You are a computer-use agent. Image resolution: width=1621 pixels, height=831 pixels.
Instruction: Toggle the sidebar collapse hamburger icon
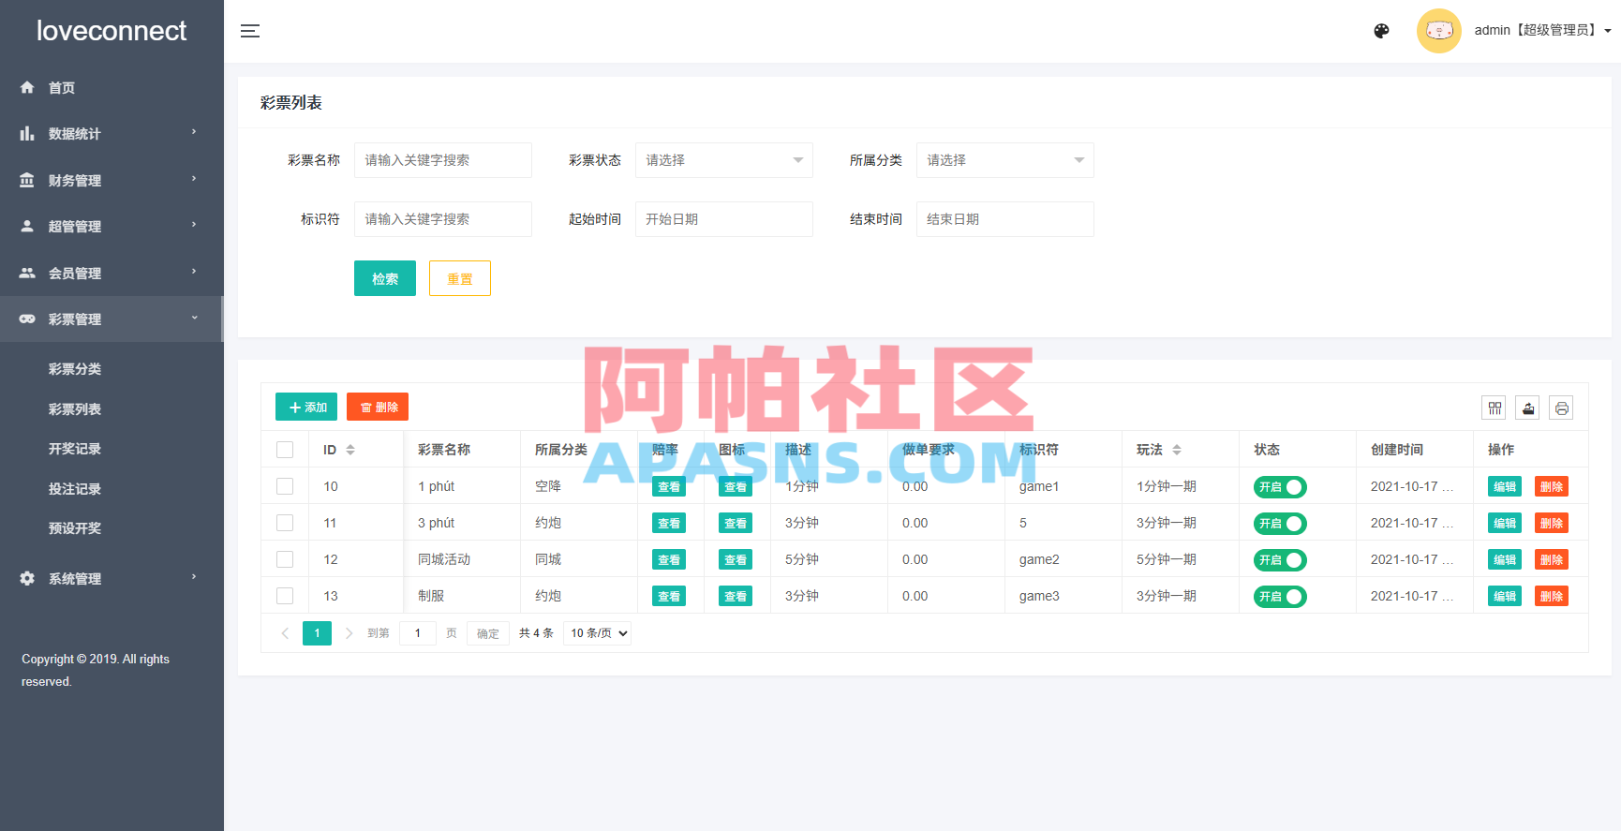pos(250,31)
